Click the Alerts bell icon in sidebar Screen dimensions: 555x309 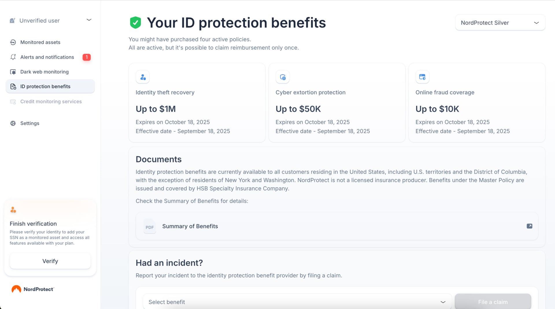[x=13, y=57]
